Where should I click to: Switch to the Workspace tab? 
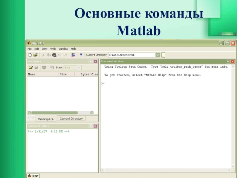pyautogui.click(x=46, y=119)
